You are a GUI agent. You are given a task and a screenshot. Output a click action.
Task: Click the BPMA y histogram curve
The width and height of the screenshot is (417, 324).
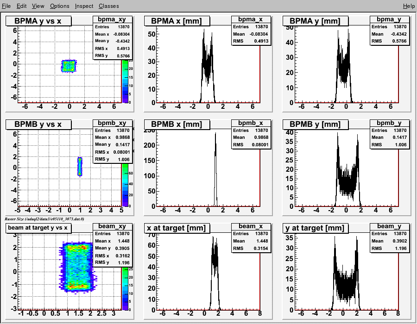[344, 66]
